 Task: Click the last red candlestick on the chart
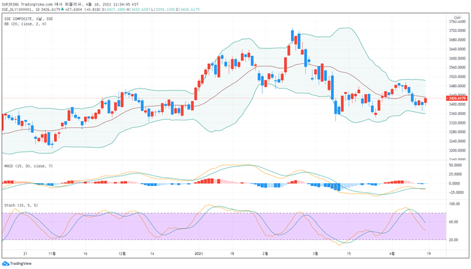point(425,100)
